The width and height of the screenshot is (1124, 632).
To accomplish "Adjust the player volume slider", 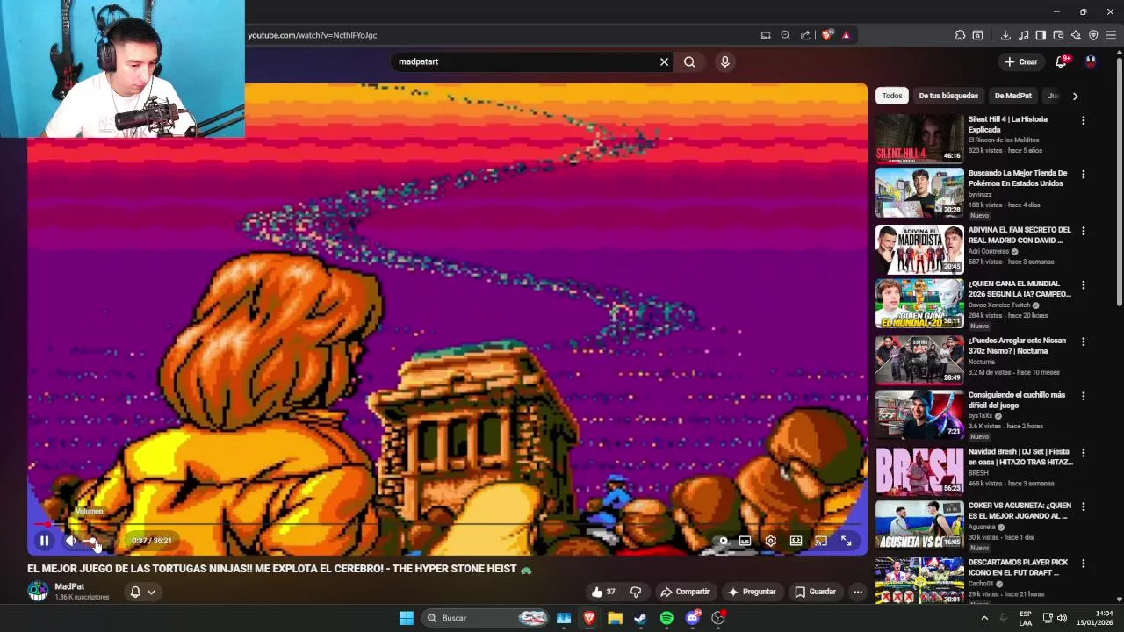I will point(91,541).
